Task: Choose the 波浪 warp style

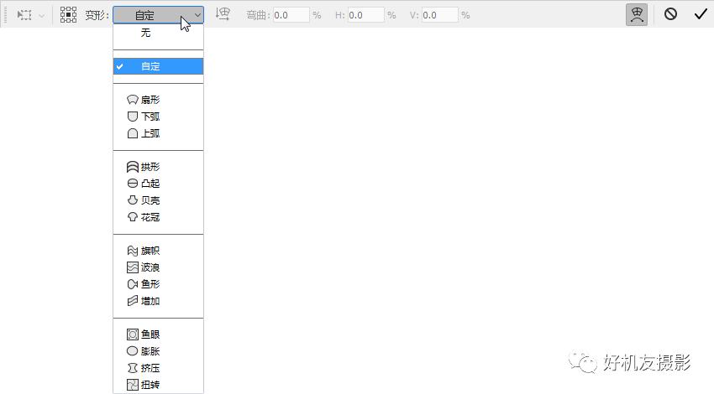Action: coord(158,267)
